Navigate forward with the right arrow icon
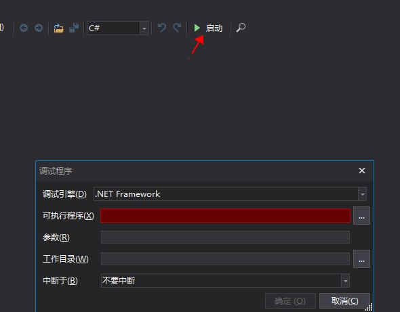This screenshot has width=400, height=312. pos(39,28)
